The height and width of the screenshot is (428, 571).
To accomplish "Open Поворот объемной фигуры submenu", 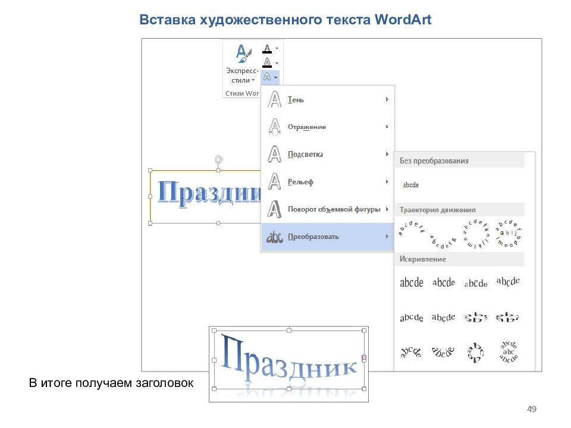I will [328, 209].
